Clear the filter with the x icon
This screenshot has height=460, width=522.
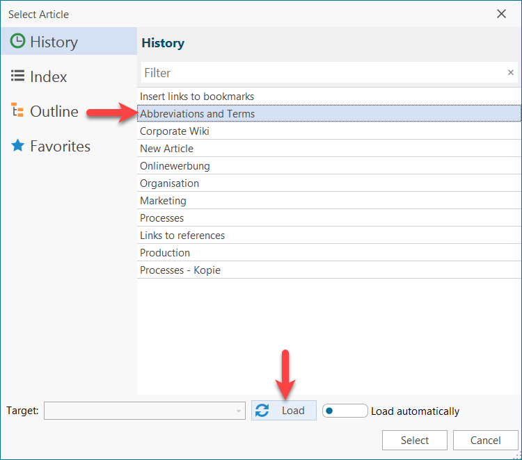point(510,72)
